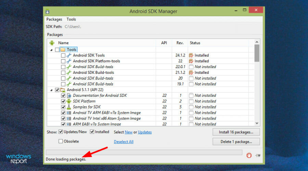Click Installed status icon for Platform-tools
Viewport: 308px width, 171px height.
click(191, 61)
